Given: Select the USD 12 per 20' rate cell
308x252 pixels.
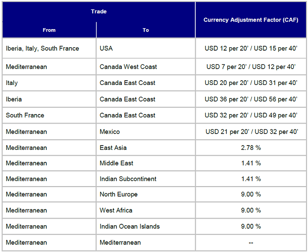Looking at the screenshot, I should click(251, 48).
